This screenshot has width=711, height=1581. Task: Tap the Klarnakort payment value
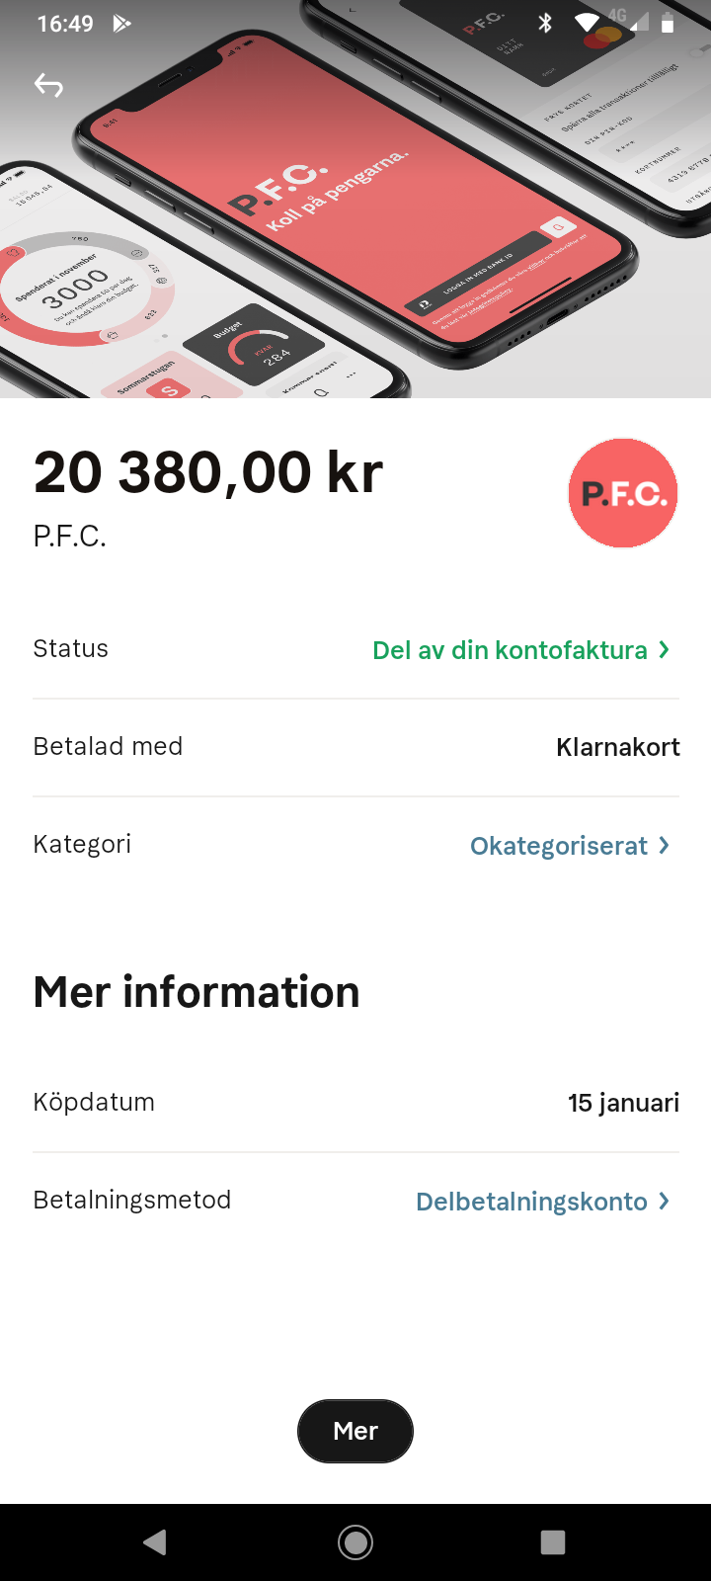click(618, 747)
